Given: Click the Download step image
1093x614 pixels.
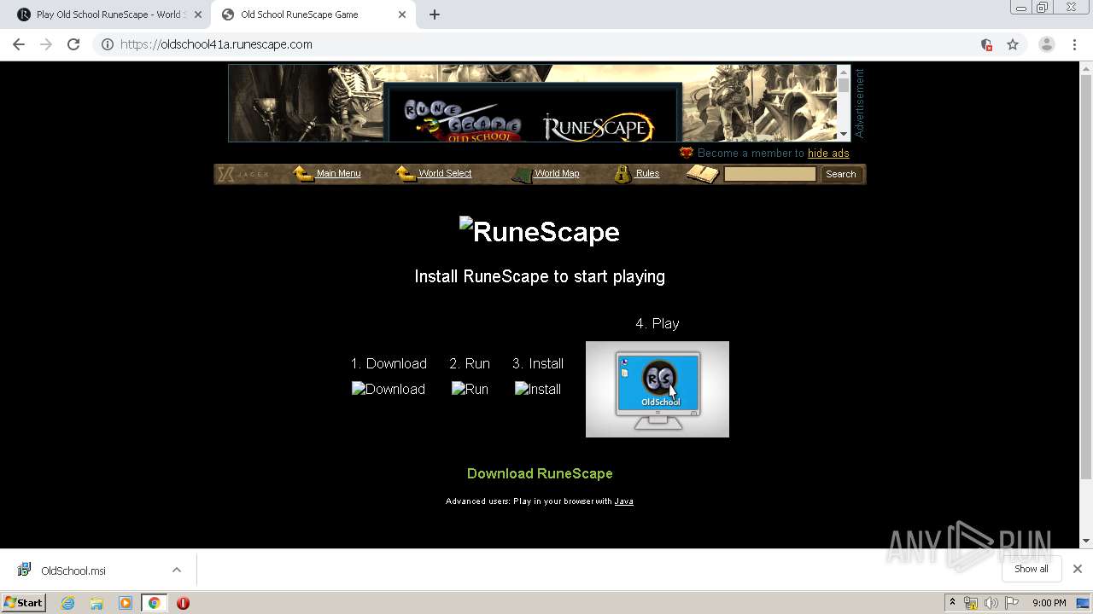Looking at the screenshot, I should click(x=389, y=389).
